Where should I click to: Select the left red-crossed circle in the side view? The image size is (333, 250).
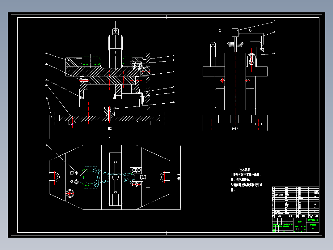(x=222, y=80)
